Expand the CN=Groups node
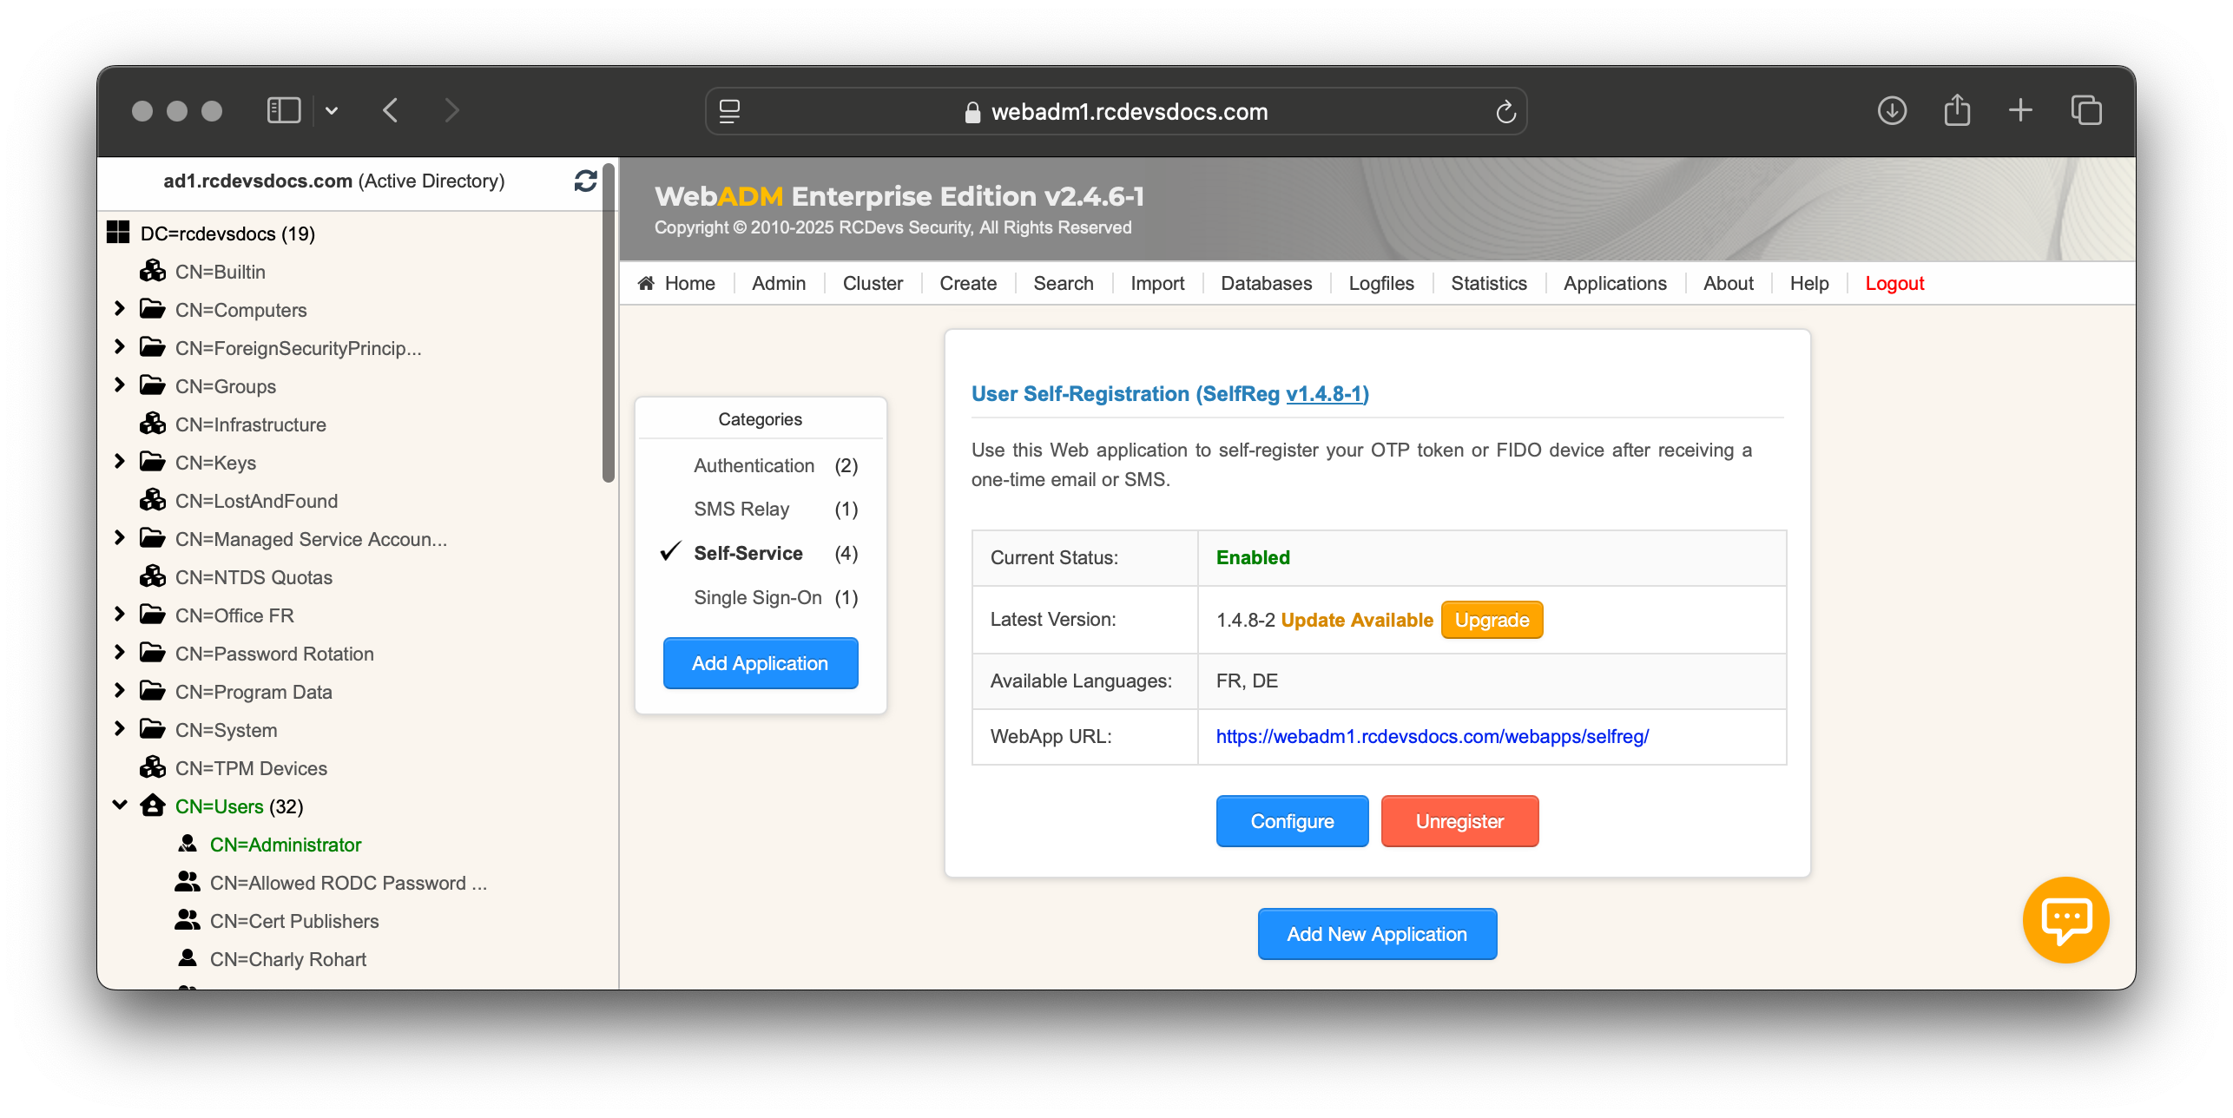This screenshot has height=1118, width=2233. (120, 385)
